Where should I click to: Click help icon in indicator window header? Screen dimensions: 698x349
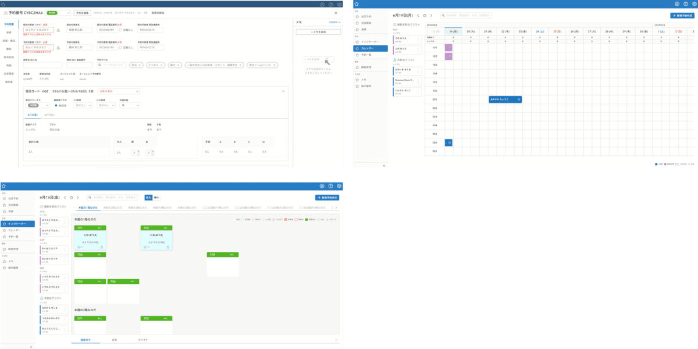(x=330, y=186)
